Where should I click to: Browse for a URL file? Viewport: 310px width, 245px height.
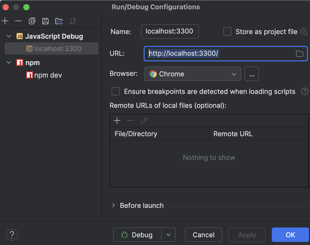coord(299,53)
